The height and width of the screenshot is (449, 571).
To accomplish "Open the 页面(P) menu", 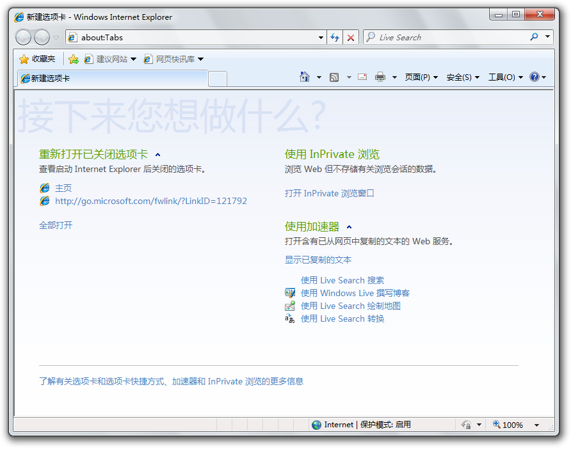I will coord(421,77).
